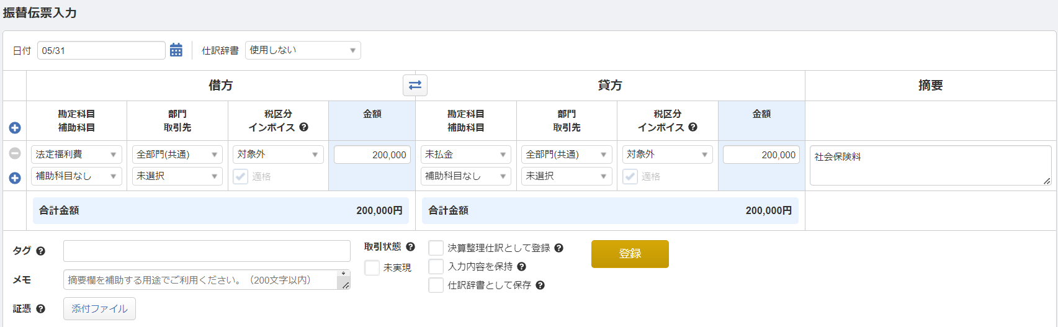Open the credit 未払金 account dropdown
Screen dimensions: 1058x327
tap(465, 155)
